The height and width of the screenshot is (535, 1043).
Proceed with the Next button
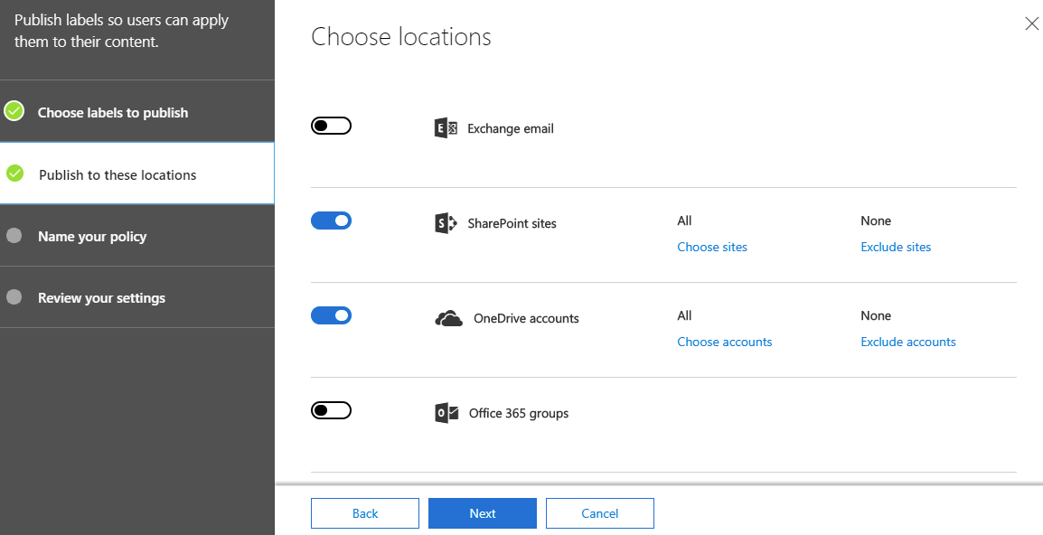pyautogui.click(x=483, y=513)
